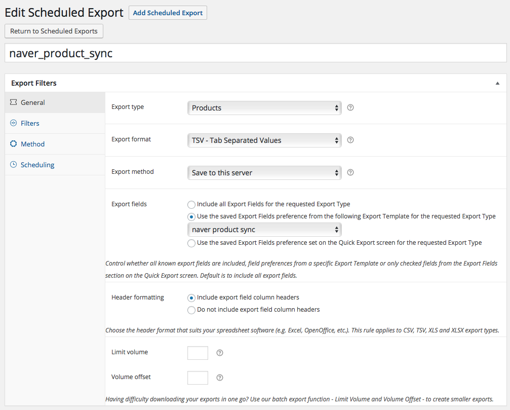510x410 pixels.
Task: Open the Export format TSV dropdown
Action: [x=264, y=140]
